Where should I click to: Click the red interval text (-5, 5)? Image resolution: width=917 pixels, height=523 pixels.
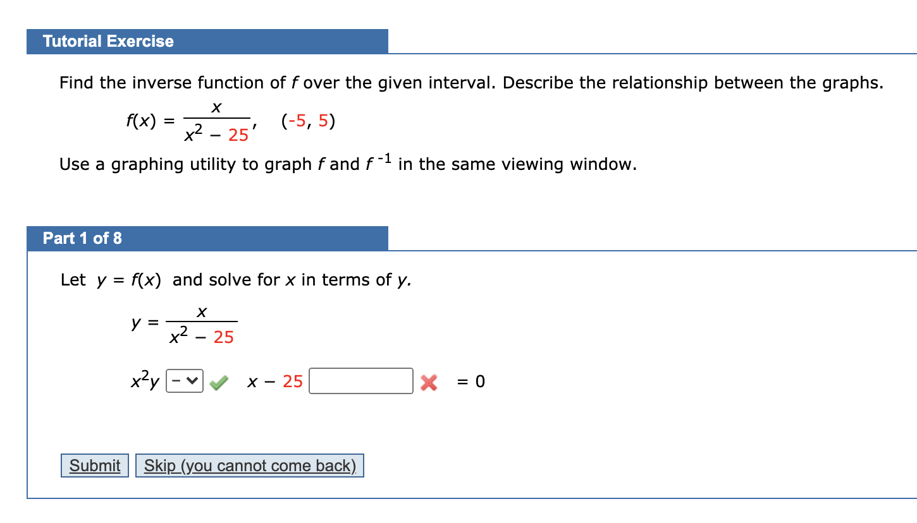307,121
